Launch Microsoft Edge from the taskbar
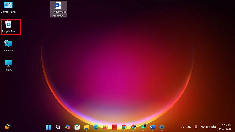The image size is (235, 132). 96,127
